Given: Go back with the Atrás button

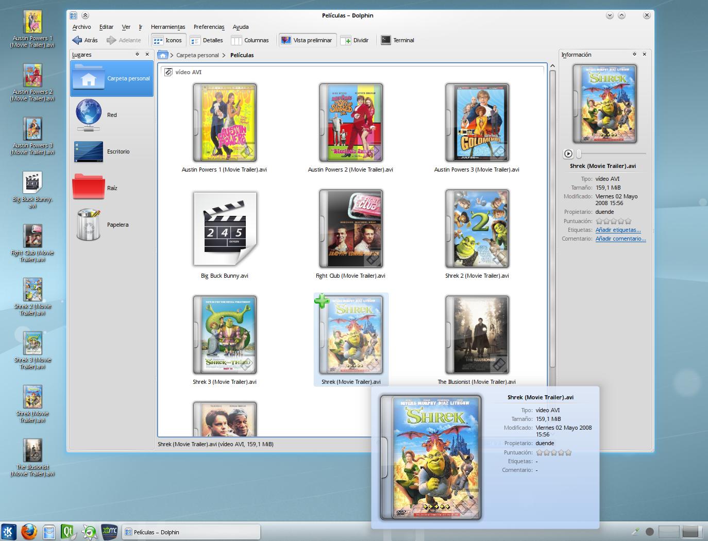Looking at the screenshot, I should tap(85, 40).
